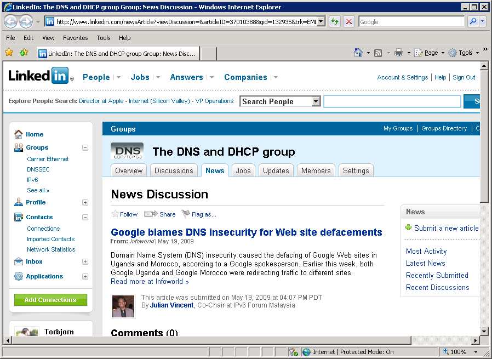Click the Print icon in toolbar
The height and width of the screenshot is (359, 492).
point(398,53)
